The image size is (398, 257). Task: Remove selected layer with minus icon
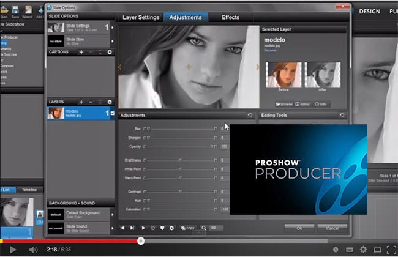(x=91, y=102)
